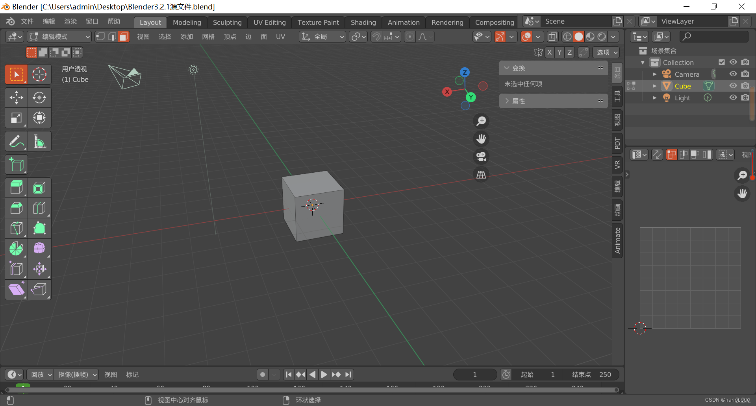Switch to the Modeling workspace tab
This screenshot has width=756, height=406.
pos(187,22)
